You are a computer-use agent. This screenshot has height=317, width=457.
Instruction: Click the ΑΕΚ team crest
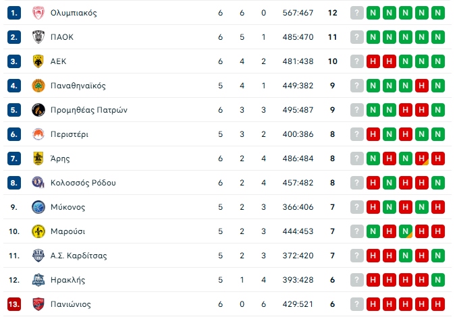tap(38, 61)
